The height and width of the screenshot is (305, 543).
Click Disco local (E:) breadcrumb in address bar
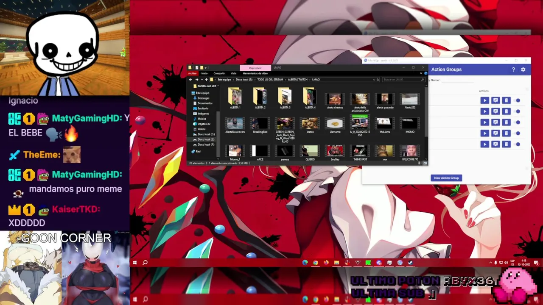coord(244,80)
